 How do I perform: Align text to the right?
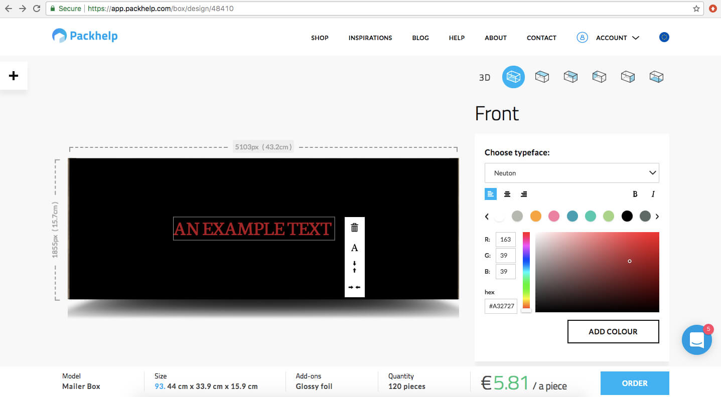(524, 194)
